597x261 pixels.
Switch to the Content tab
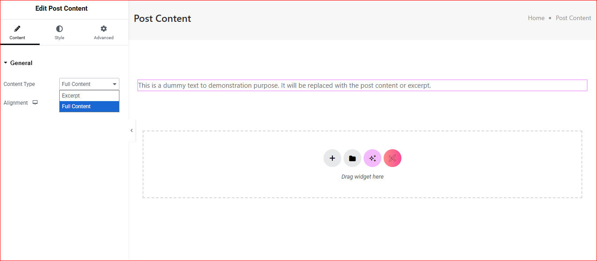point(17,33)
